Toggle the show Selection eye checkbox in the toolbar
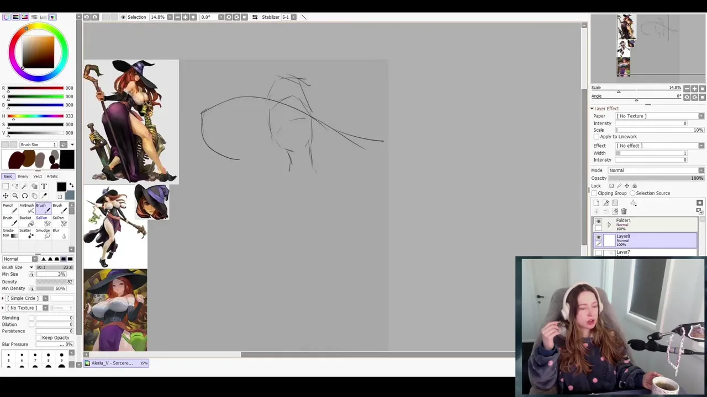The width and height of the screenshot is (707, 397). tap(123, 17)
